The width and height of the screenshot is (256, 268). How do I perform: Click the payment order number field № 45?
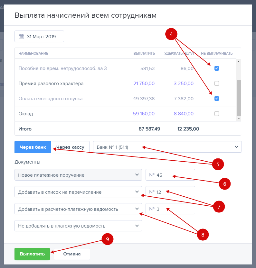click(x=170, y=175)
